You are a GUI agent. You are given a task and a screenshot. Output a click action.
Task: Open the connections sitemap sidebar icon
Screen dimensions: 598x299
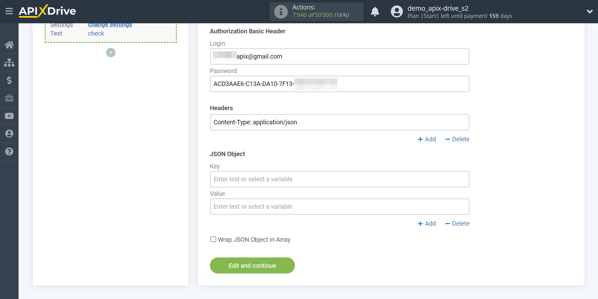tap(9, 63)
